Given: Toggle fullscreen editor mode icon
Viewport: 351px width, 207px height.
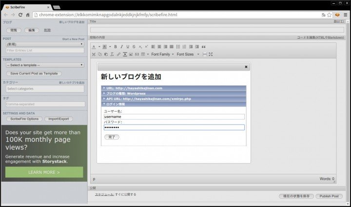Looking at the screenshot, I should pyautogui.click(x=211, y=54).
